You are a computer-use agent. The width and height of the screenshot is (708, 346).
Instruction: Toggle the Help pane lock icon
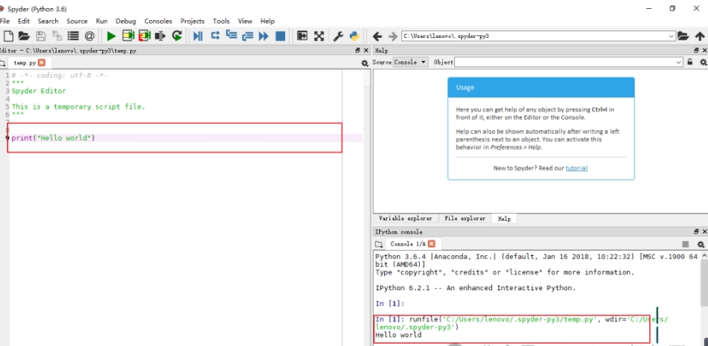tap(690, 63)
